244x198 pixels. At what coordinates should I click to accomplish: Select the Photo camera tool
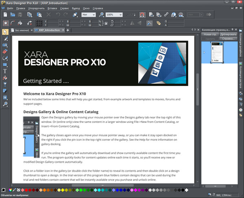click(x=5, y=45)
